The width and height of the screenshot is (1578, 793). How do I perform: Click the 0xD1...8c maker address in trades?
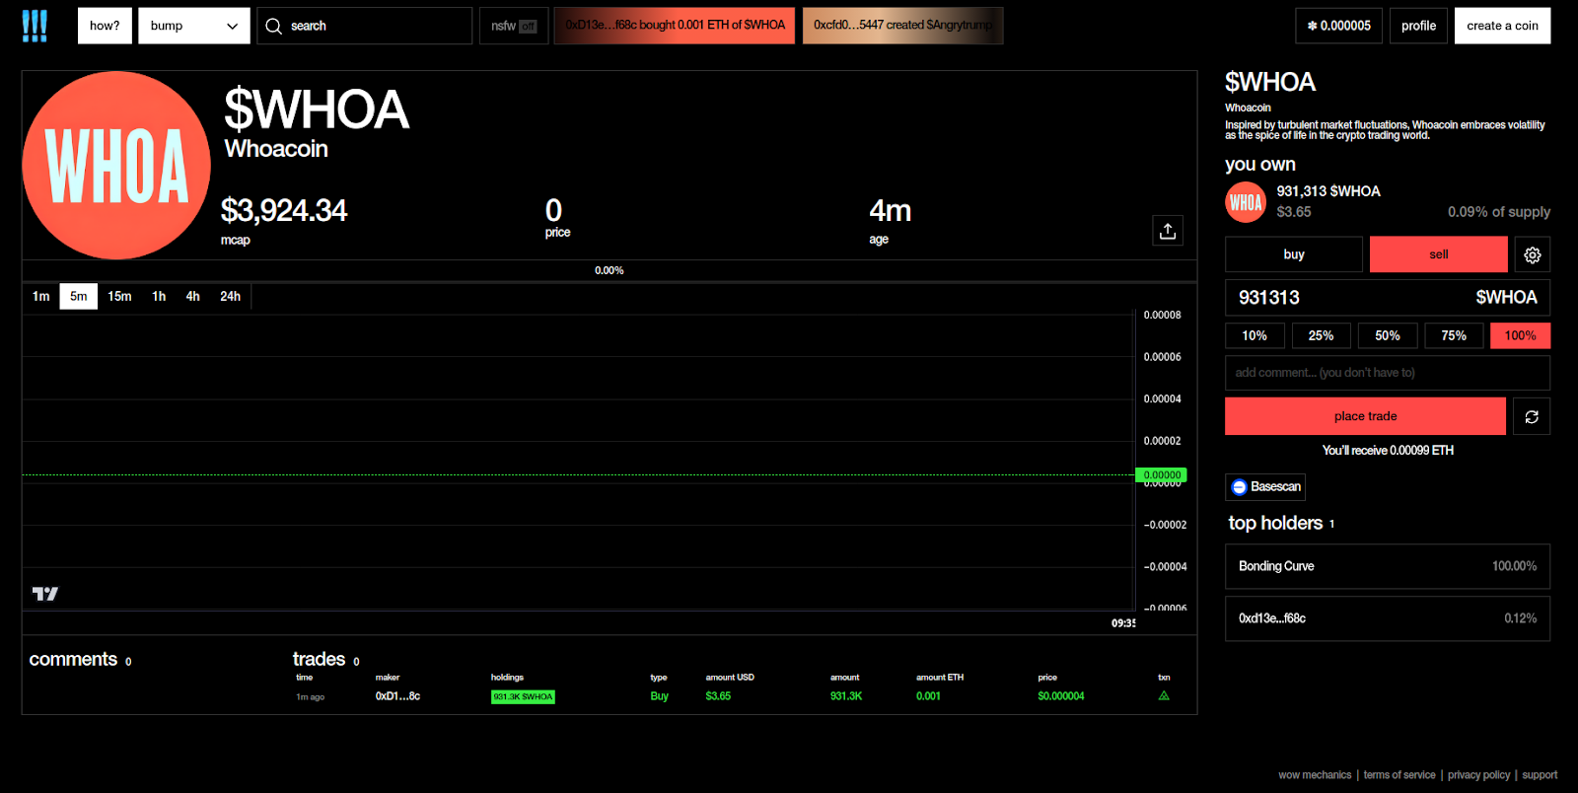397,696
